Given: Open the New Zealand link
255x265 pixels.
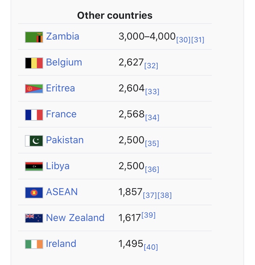Looking at the screenshot, I should click(x=75, y=218).
